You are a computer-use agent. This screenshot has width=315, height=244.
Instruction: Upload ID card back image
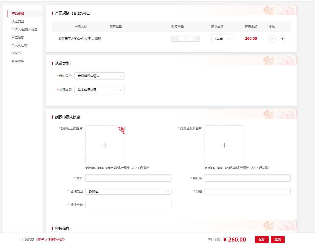[x=224, y=145]
